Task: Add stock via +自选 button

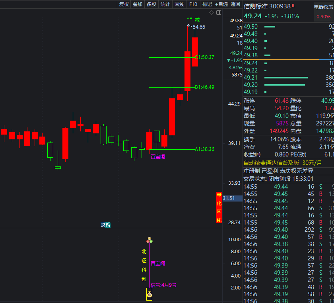Action: [221, 4]
